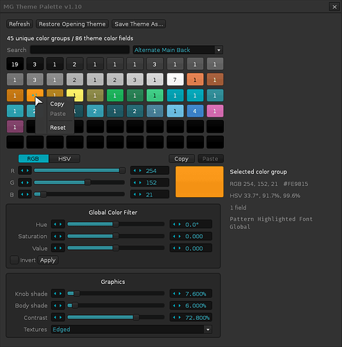Click left arrow beside the 254 value
The image size is (342, 347).
pos(135,171)
